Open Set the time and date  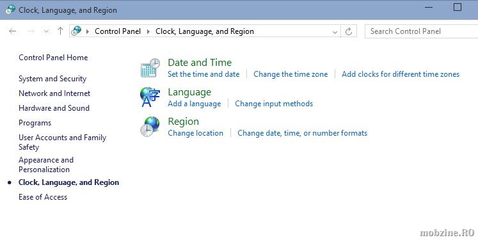point(203,74)
